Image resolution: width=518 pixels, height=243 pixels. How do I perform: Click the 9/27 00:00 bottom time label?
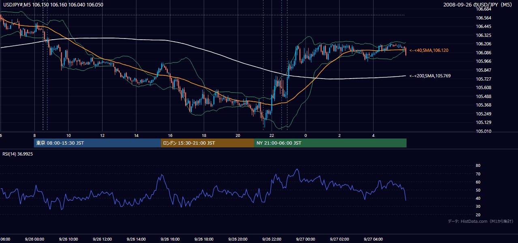305,239
